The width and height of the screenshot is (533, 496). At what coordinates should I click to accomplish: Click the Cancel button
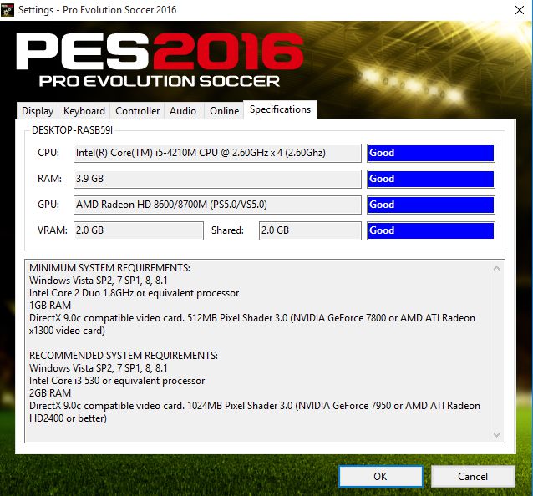[x=473, y=476]
